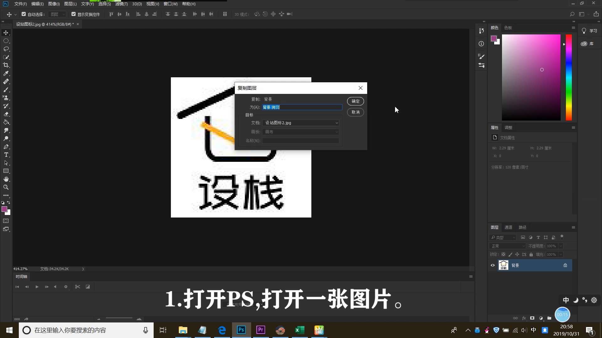Image resolution: width=602 pixels, height=338 pixels.
Task: Click the search icon in options bar
Action: point(572,14)
